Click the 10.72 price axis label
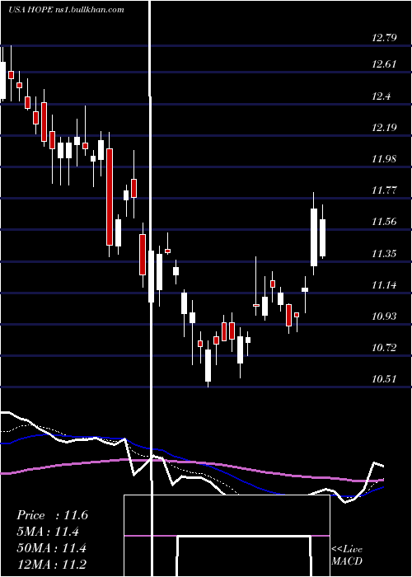 [x=385, y=347]
